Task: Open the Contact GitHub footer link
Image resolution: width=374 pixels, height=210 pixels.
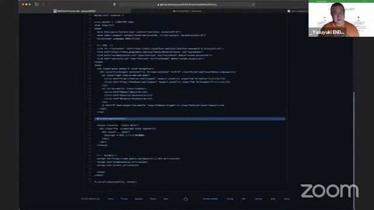Action: coord(210,199)
